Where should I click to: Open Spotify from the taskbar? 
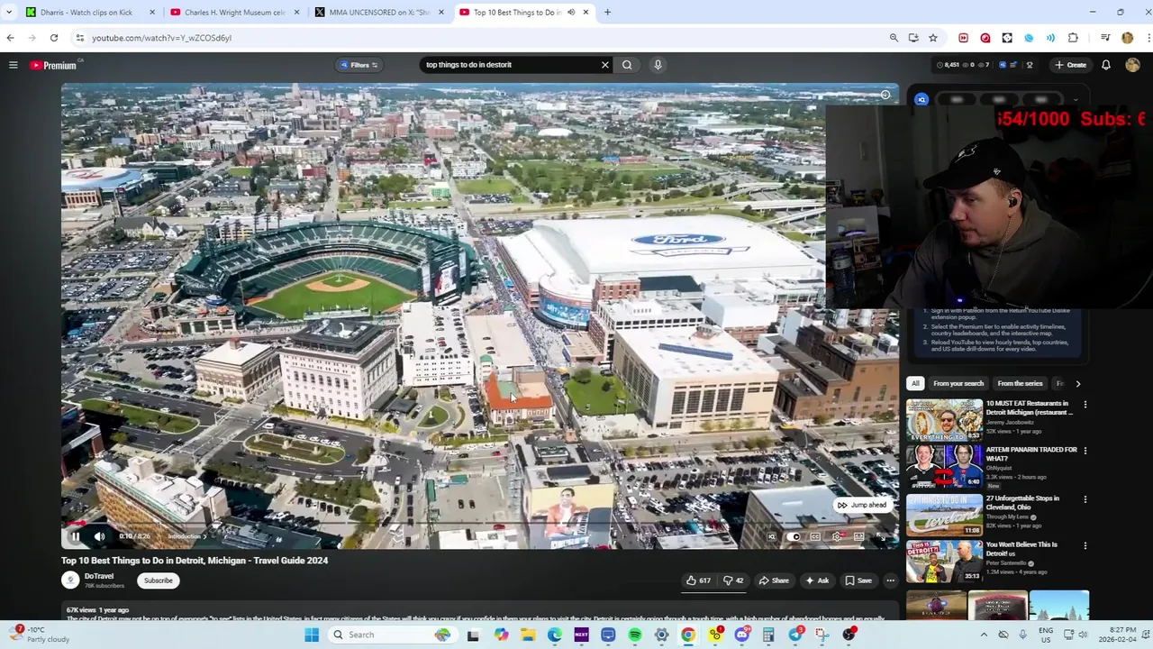pyautogui.click(x=635, y=635)
